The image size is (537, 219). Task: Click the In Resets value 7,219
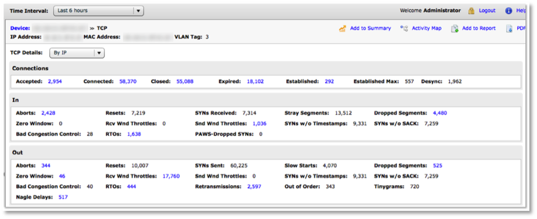(x=139, y=113)
